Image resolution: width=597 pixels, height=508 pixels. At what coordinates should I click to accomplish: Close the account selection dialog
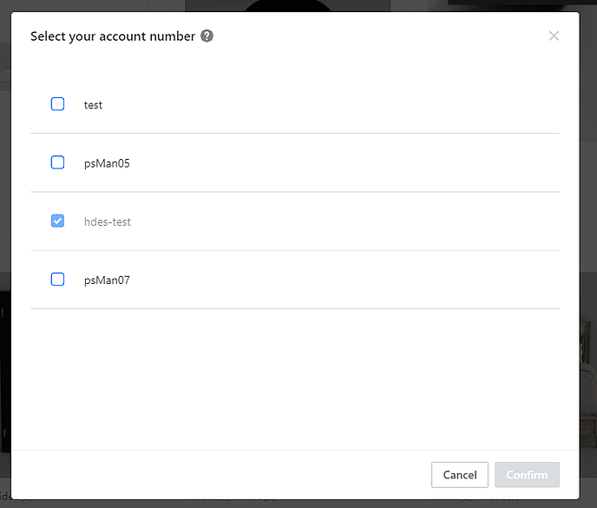point(554,36)
